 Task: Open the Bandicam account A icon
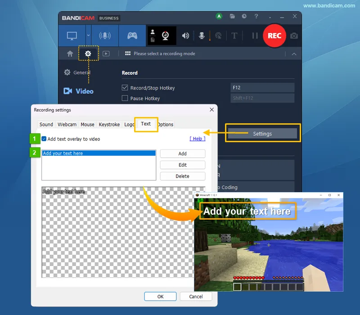click(x=219, y=16)
